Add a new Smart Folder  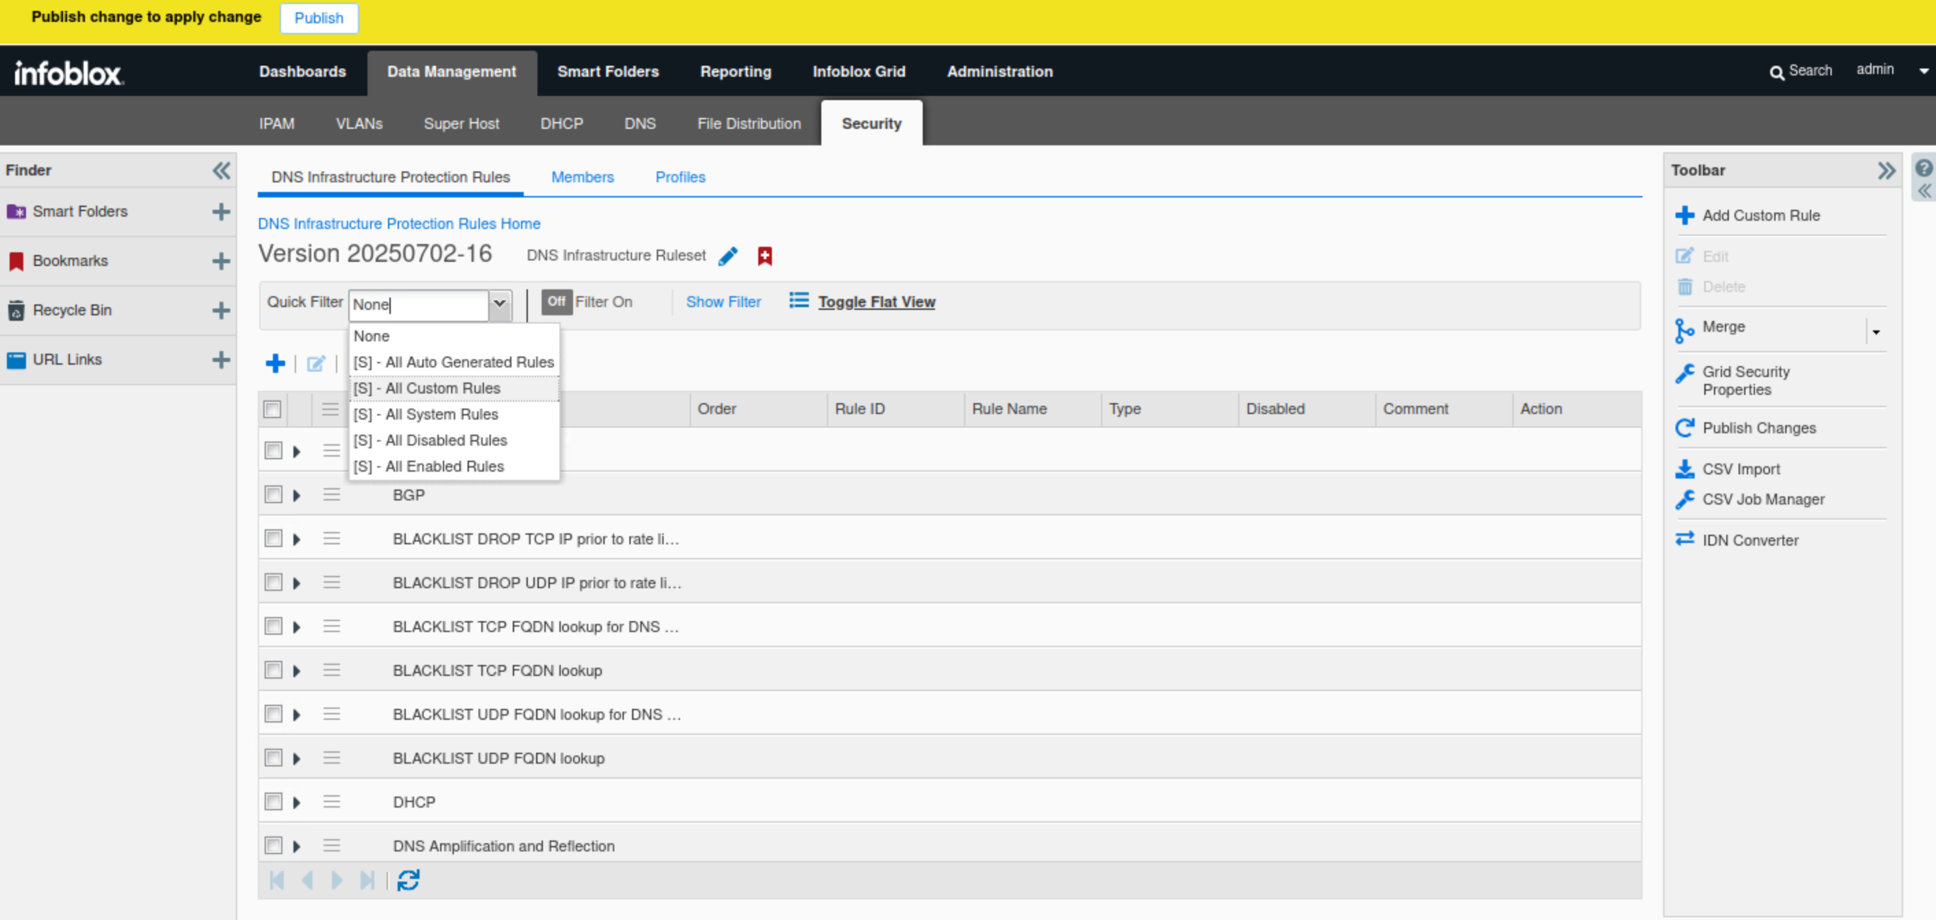[x=221, y=212]
